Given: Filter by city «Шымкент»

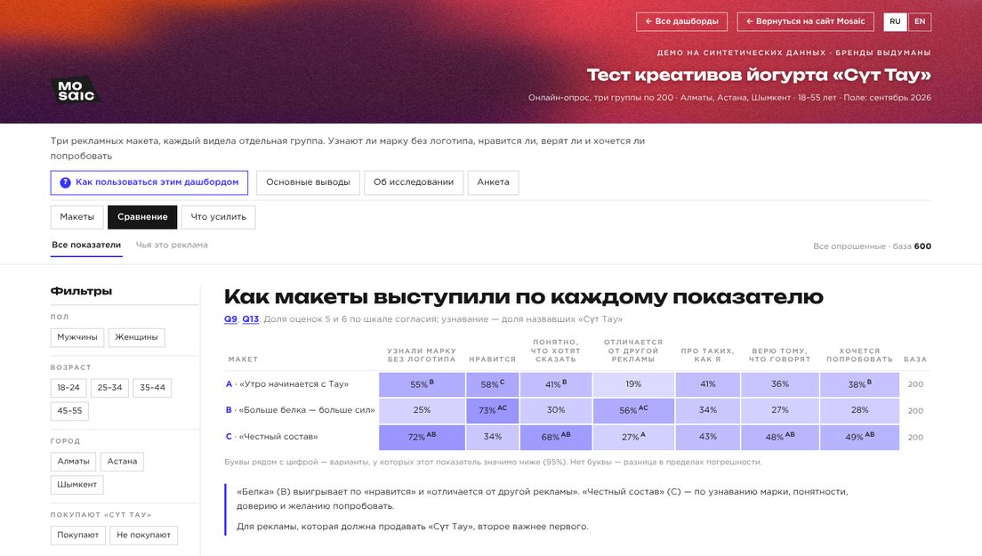Looking at the screenshot, I should pyautogui.click(x=77, y=485).
